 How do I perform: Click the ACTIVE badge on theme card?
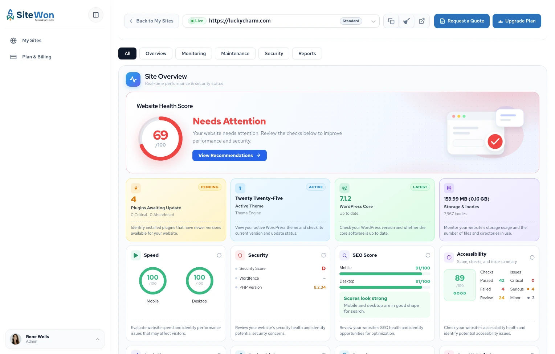click(316, 187)
